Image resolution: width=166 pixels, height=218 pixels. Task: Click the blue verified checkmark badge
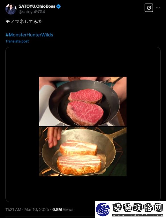point(59,6)
